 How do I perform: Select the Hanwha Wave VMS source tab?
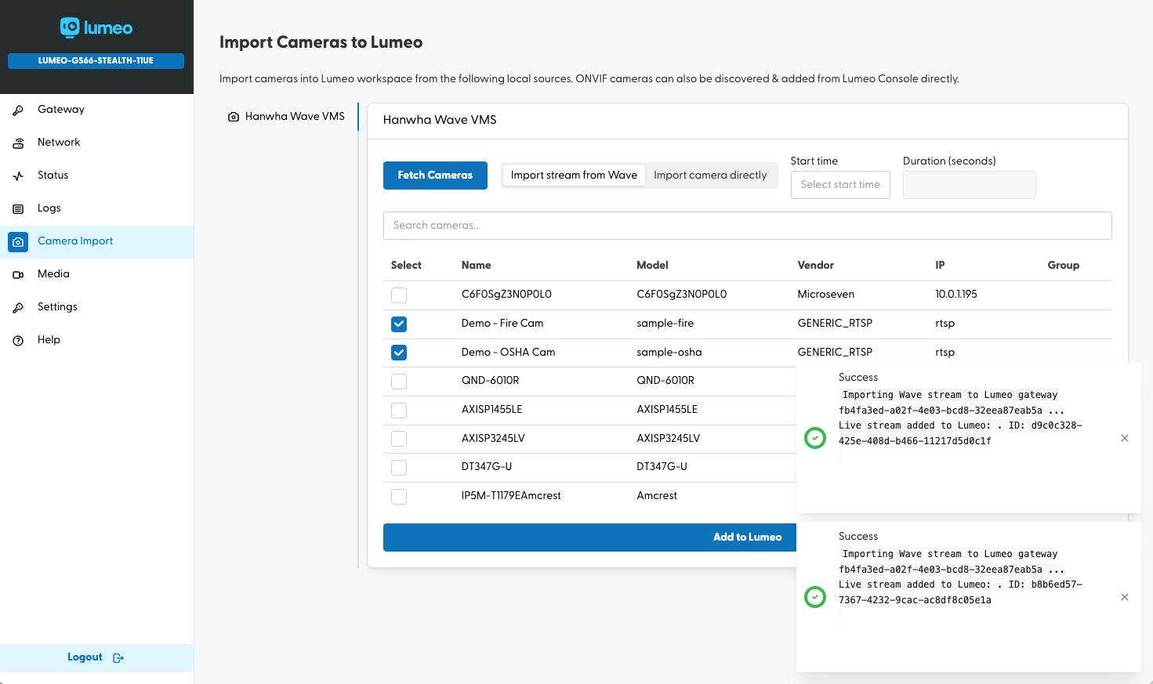point(287,117)
